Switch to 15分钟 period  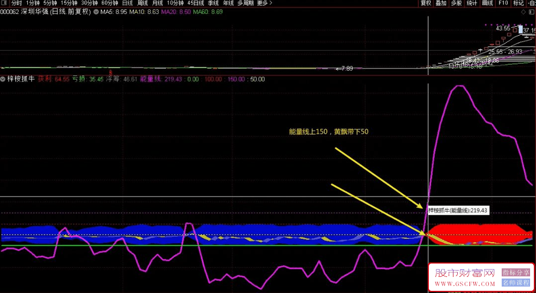point(69,3)
